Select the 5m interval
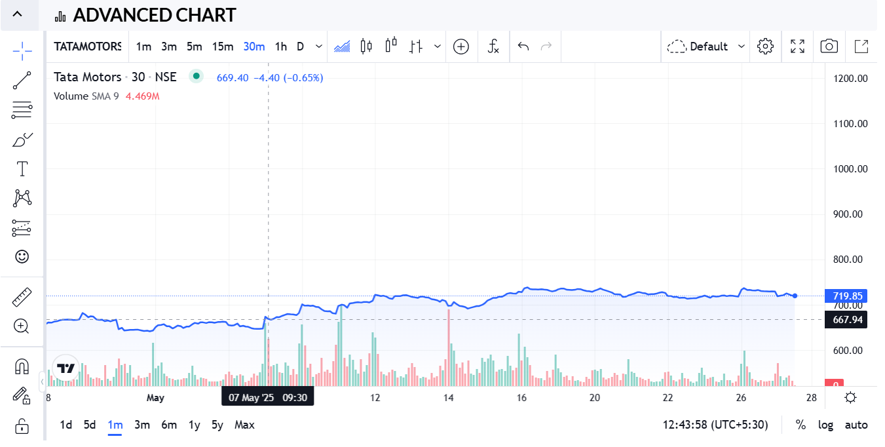The image size is (885, 447). pos(195,47)
